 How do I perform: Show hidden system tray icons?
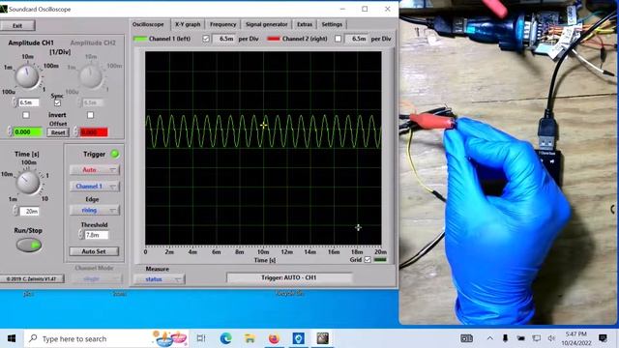click(x=490, y=338)
